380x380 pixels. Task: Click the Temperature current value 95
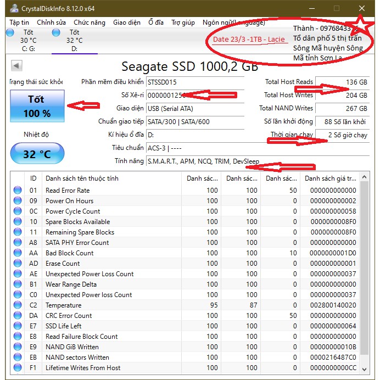[214, 305]
